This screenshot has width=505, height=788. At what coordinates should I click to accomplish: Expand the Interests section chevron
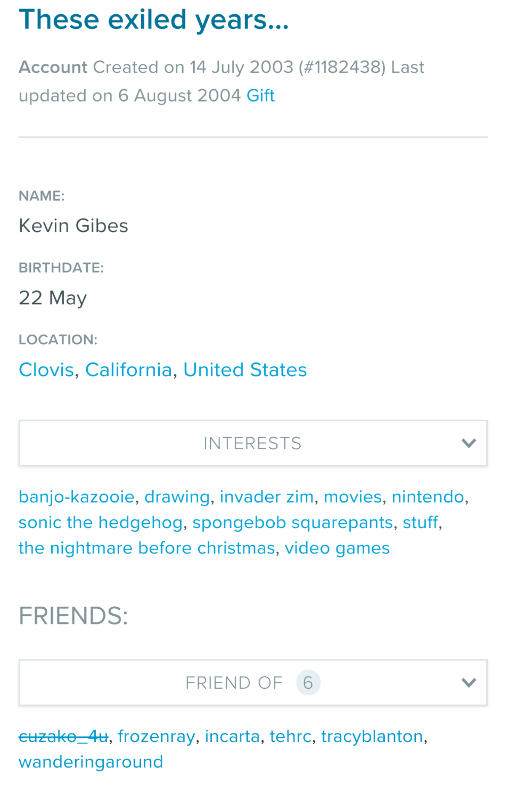(x=468, y=443)
